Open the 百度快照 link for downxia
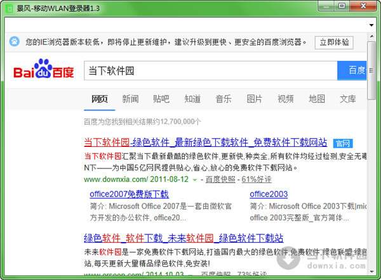 point(220,179)
